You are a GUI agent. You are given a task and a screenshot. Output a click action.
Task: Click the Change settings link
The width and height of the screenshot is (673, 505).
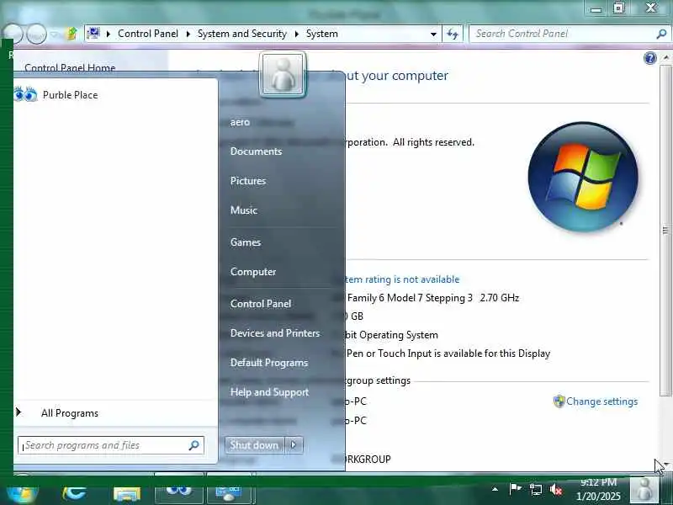(x=601, y=401)
